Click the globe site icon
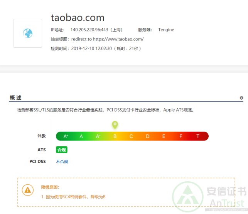This screenshot has height=214, width=248. [x=28, y=33]
